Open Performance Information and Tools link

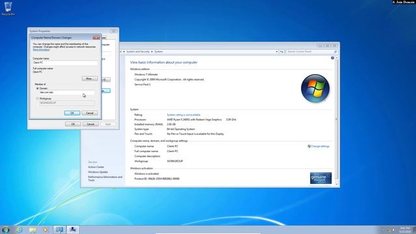[x=105, y=179]
